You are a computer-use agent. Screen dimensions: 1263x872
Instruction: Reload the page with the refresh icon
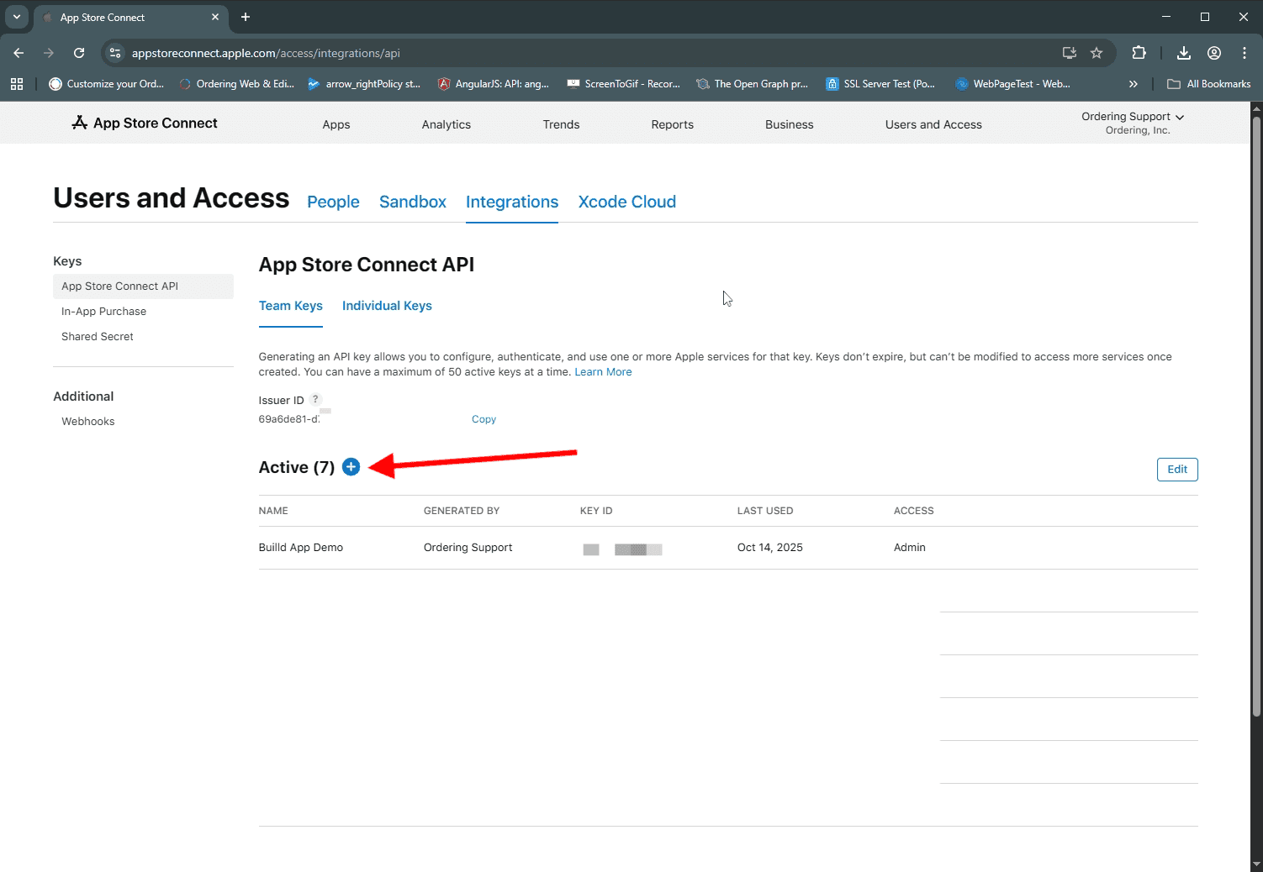click(x=79, y=53)
